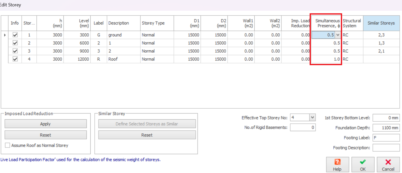The height and width of the screenshot is (173, 402).
Task: Toggle the Info checkbox for storey 3
Action: click(x=15, y=51)
